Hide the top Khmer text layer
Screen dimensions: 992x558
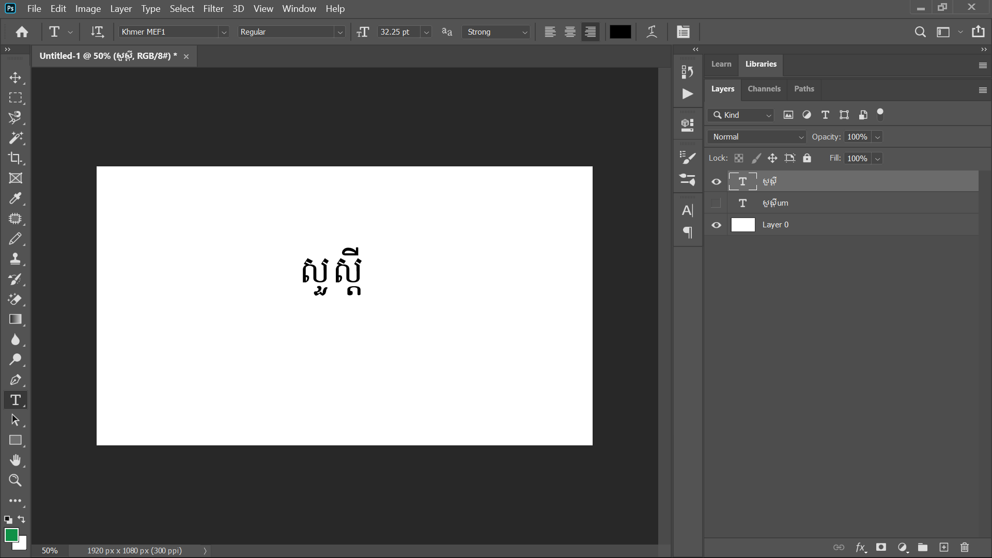click(716, 182)
